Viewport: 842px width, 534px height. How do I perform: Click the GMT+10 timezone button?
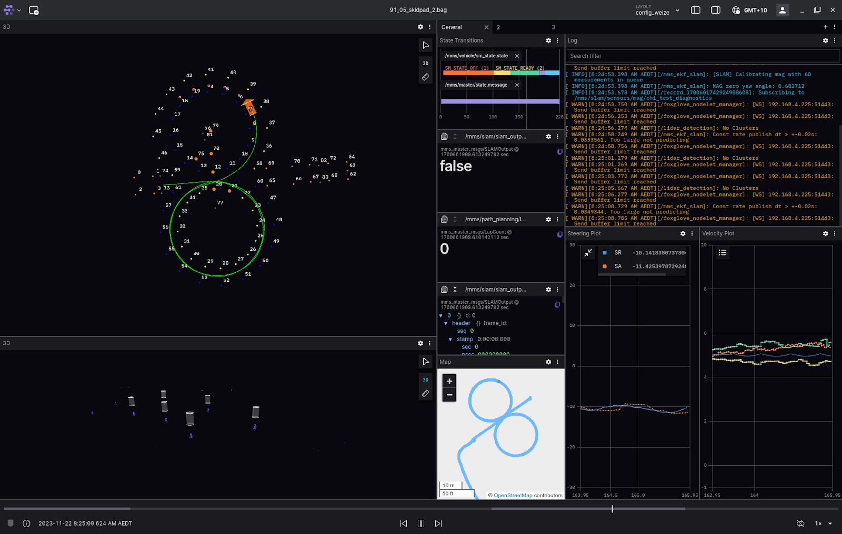(x=749, y=10)
